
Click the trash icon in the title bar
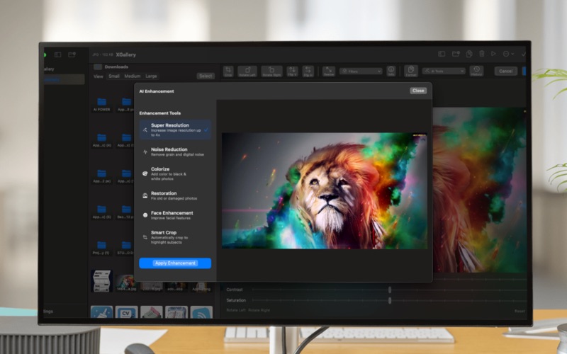coord(482,54)
